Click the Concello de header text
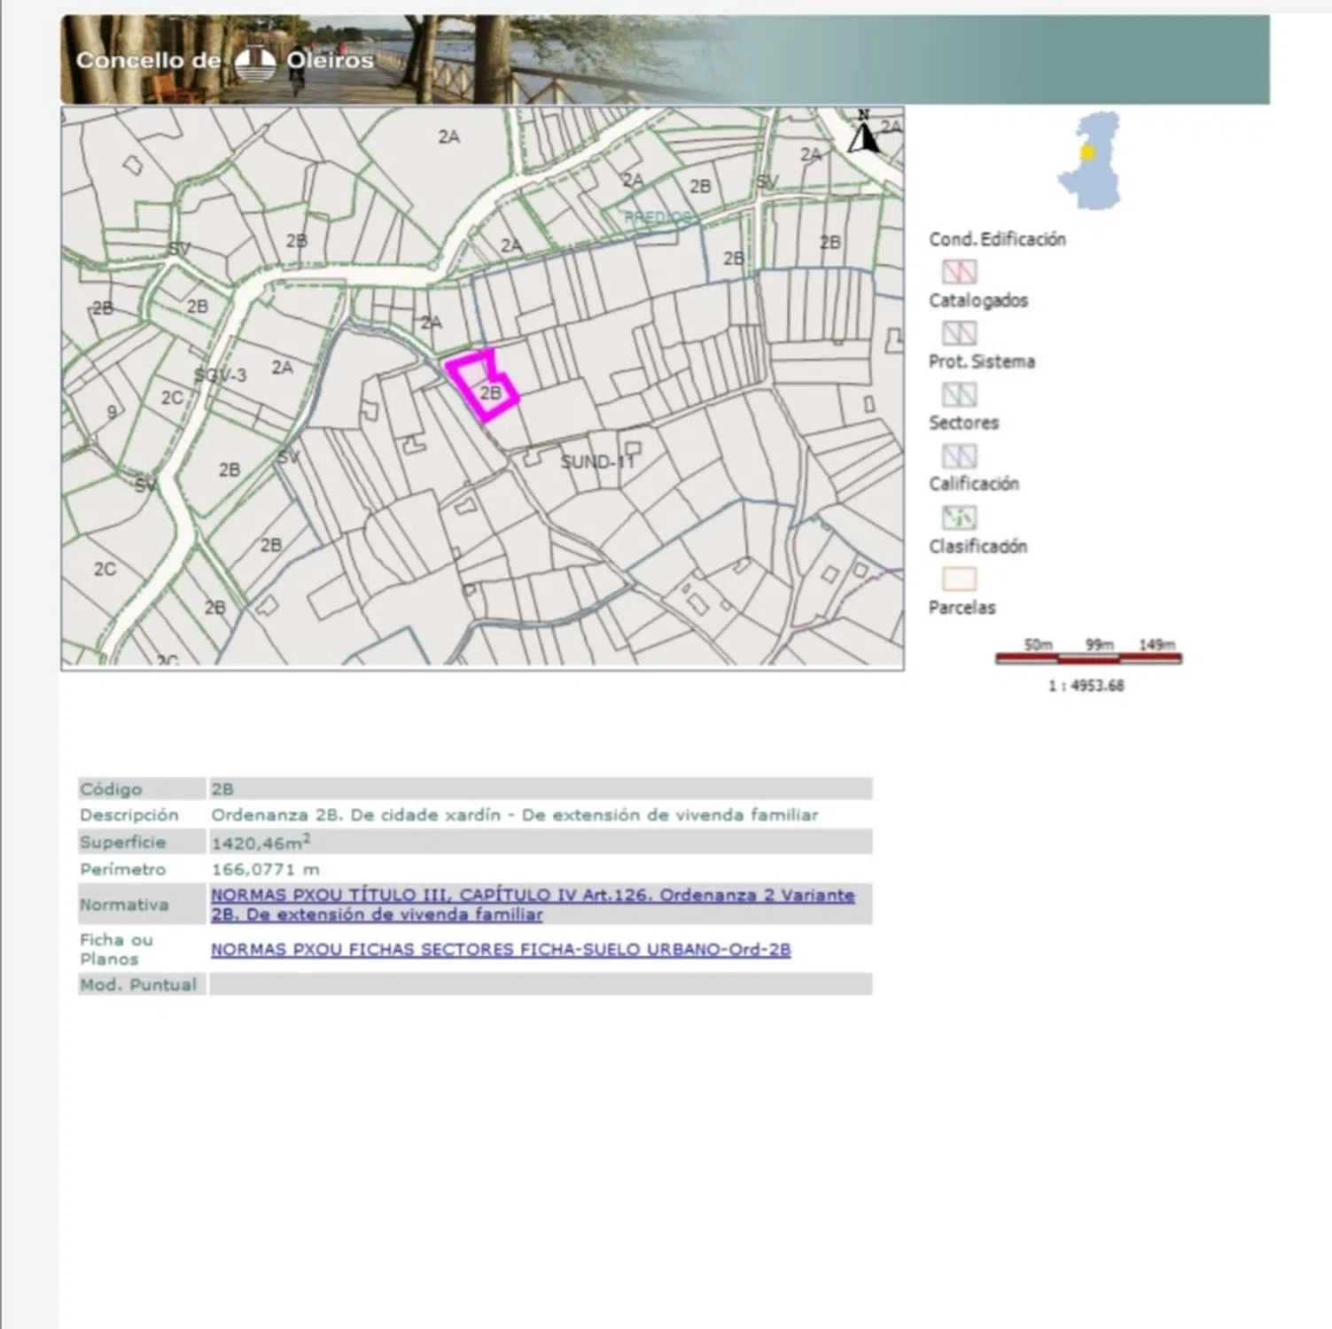Image resolution: width=1332 pixels, height=1329 pixels. tap(148, 61)
